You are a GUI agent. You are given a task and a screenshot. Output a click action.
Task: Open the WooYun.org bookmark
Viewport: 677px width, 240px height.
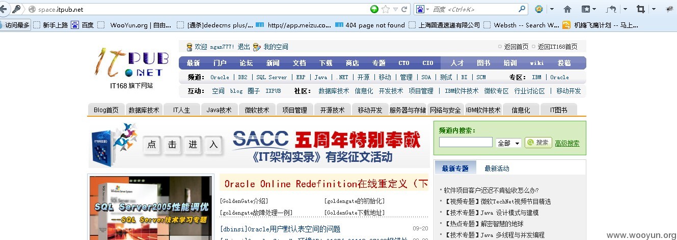pos(136,25)
